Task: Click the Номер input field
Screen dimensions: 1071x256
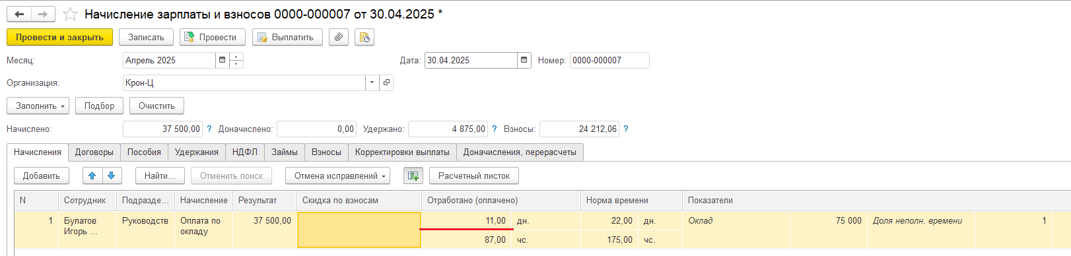Action: (609, 60)
